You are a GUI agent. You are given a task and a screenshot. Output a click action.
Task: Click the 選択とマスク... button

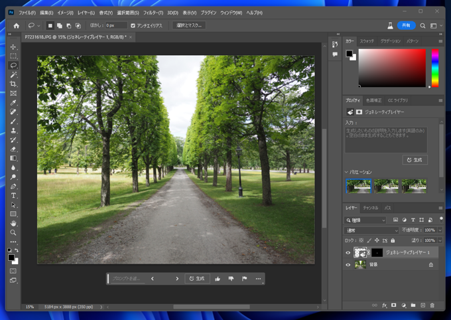point(188,25)
